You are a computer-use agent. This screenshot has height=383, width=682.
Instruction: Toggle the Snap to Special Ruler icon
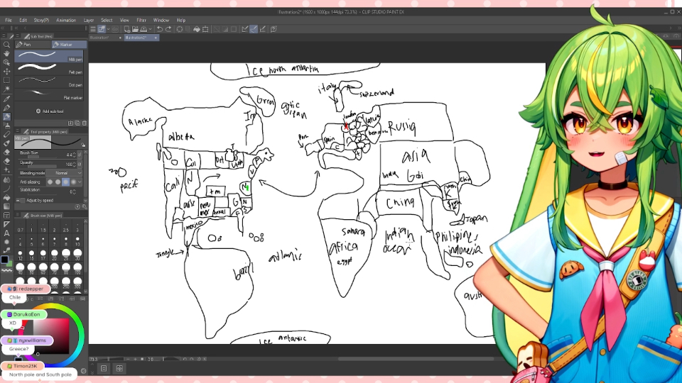point(254,29)
